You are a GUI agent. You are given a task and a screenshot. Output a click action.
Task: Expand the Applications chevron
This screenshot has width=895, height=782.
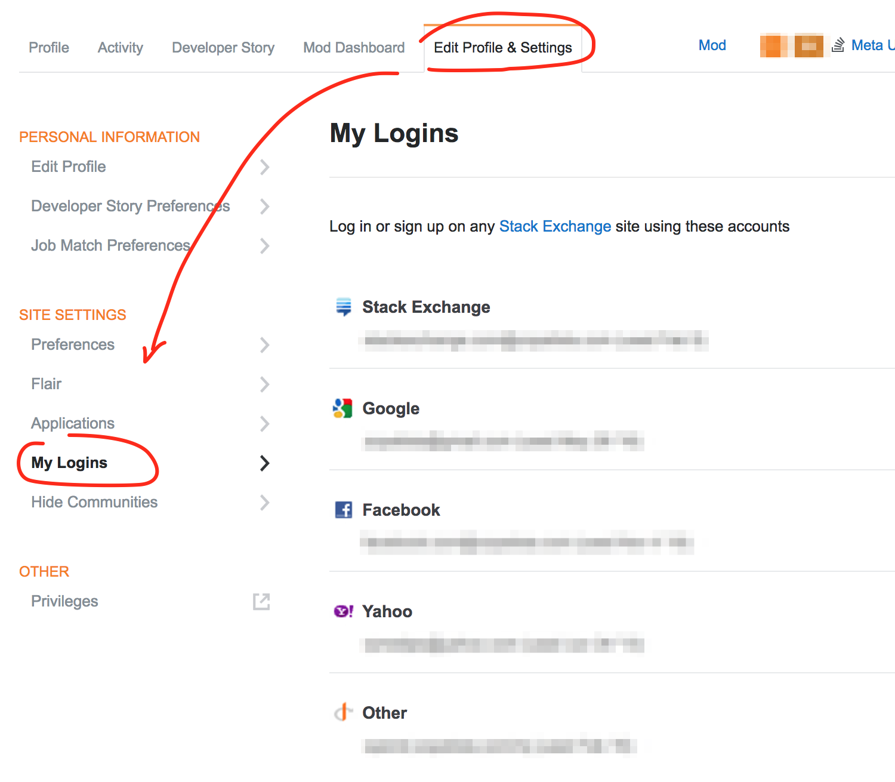[x=265, y=424]
